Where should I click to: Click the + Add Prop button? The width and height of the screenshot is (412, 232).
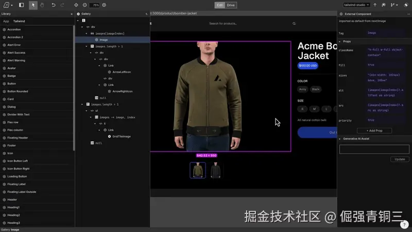[374, 131]
